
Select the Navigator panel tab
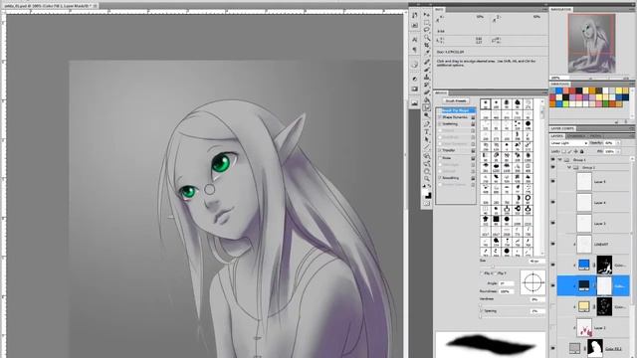(x=561, y=9)
